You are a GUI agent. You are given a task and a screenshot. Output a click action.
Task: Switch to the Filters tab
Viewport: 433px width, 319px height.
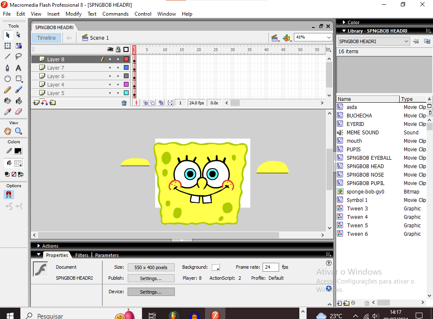point(82,255)
